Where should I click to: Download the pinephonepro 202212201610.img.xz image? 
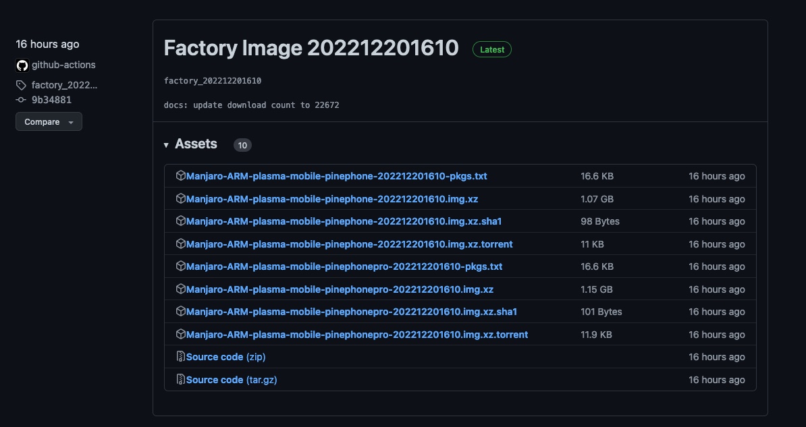coord(340,289)
